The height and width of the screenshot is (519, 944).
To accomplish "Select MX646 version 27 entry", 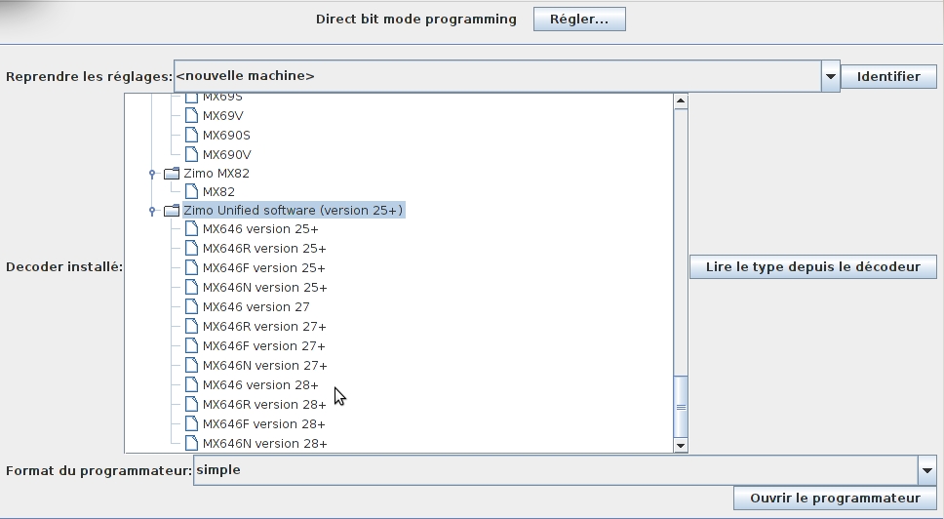I will click(256, 307).
